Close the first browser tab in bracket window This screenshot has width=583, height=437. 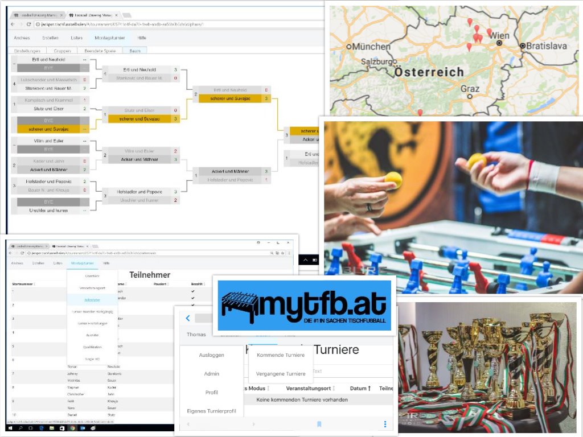coord(62,15)
